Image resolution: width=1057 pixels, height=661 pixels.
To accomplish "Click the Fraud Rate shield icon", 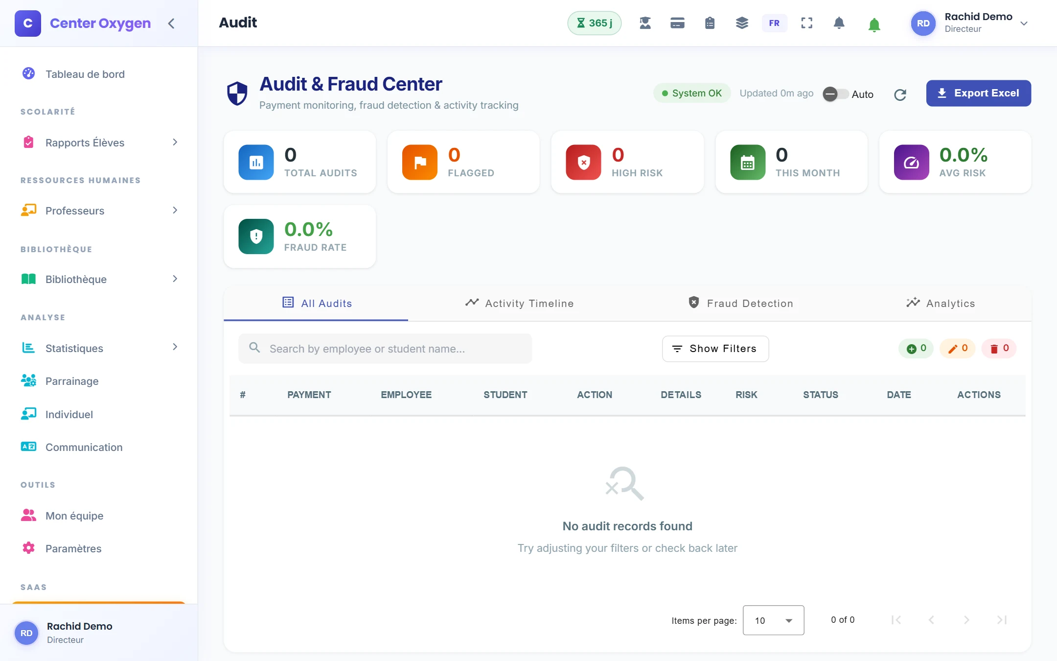I will tap(256, 236).
